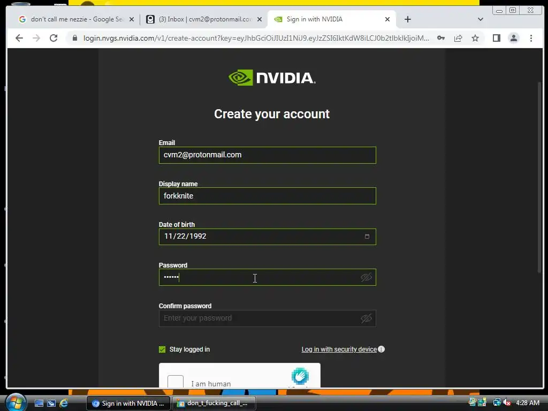Screen dimensions: 548x411
Task: Uncheck Stay logged in checkbox
Action: point(162,349)
